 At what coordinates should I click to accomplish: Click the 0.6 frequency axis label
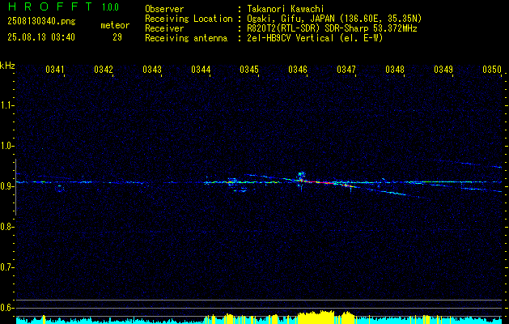6,308
